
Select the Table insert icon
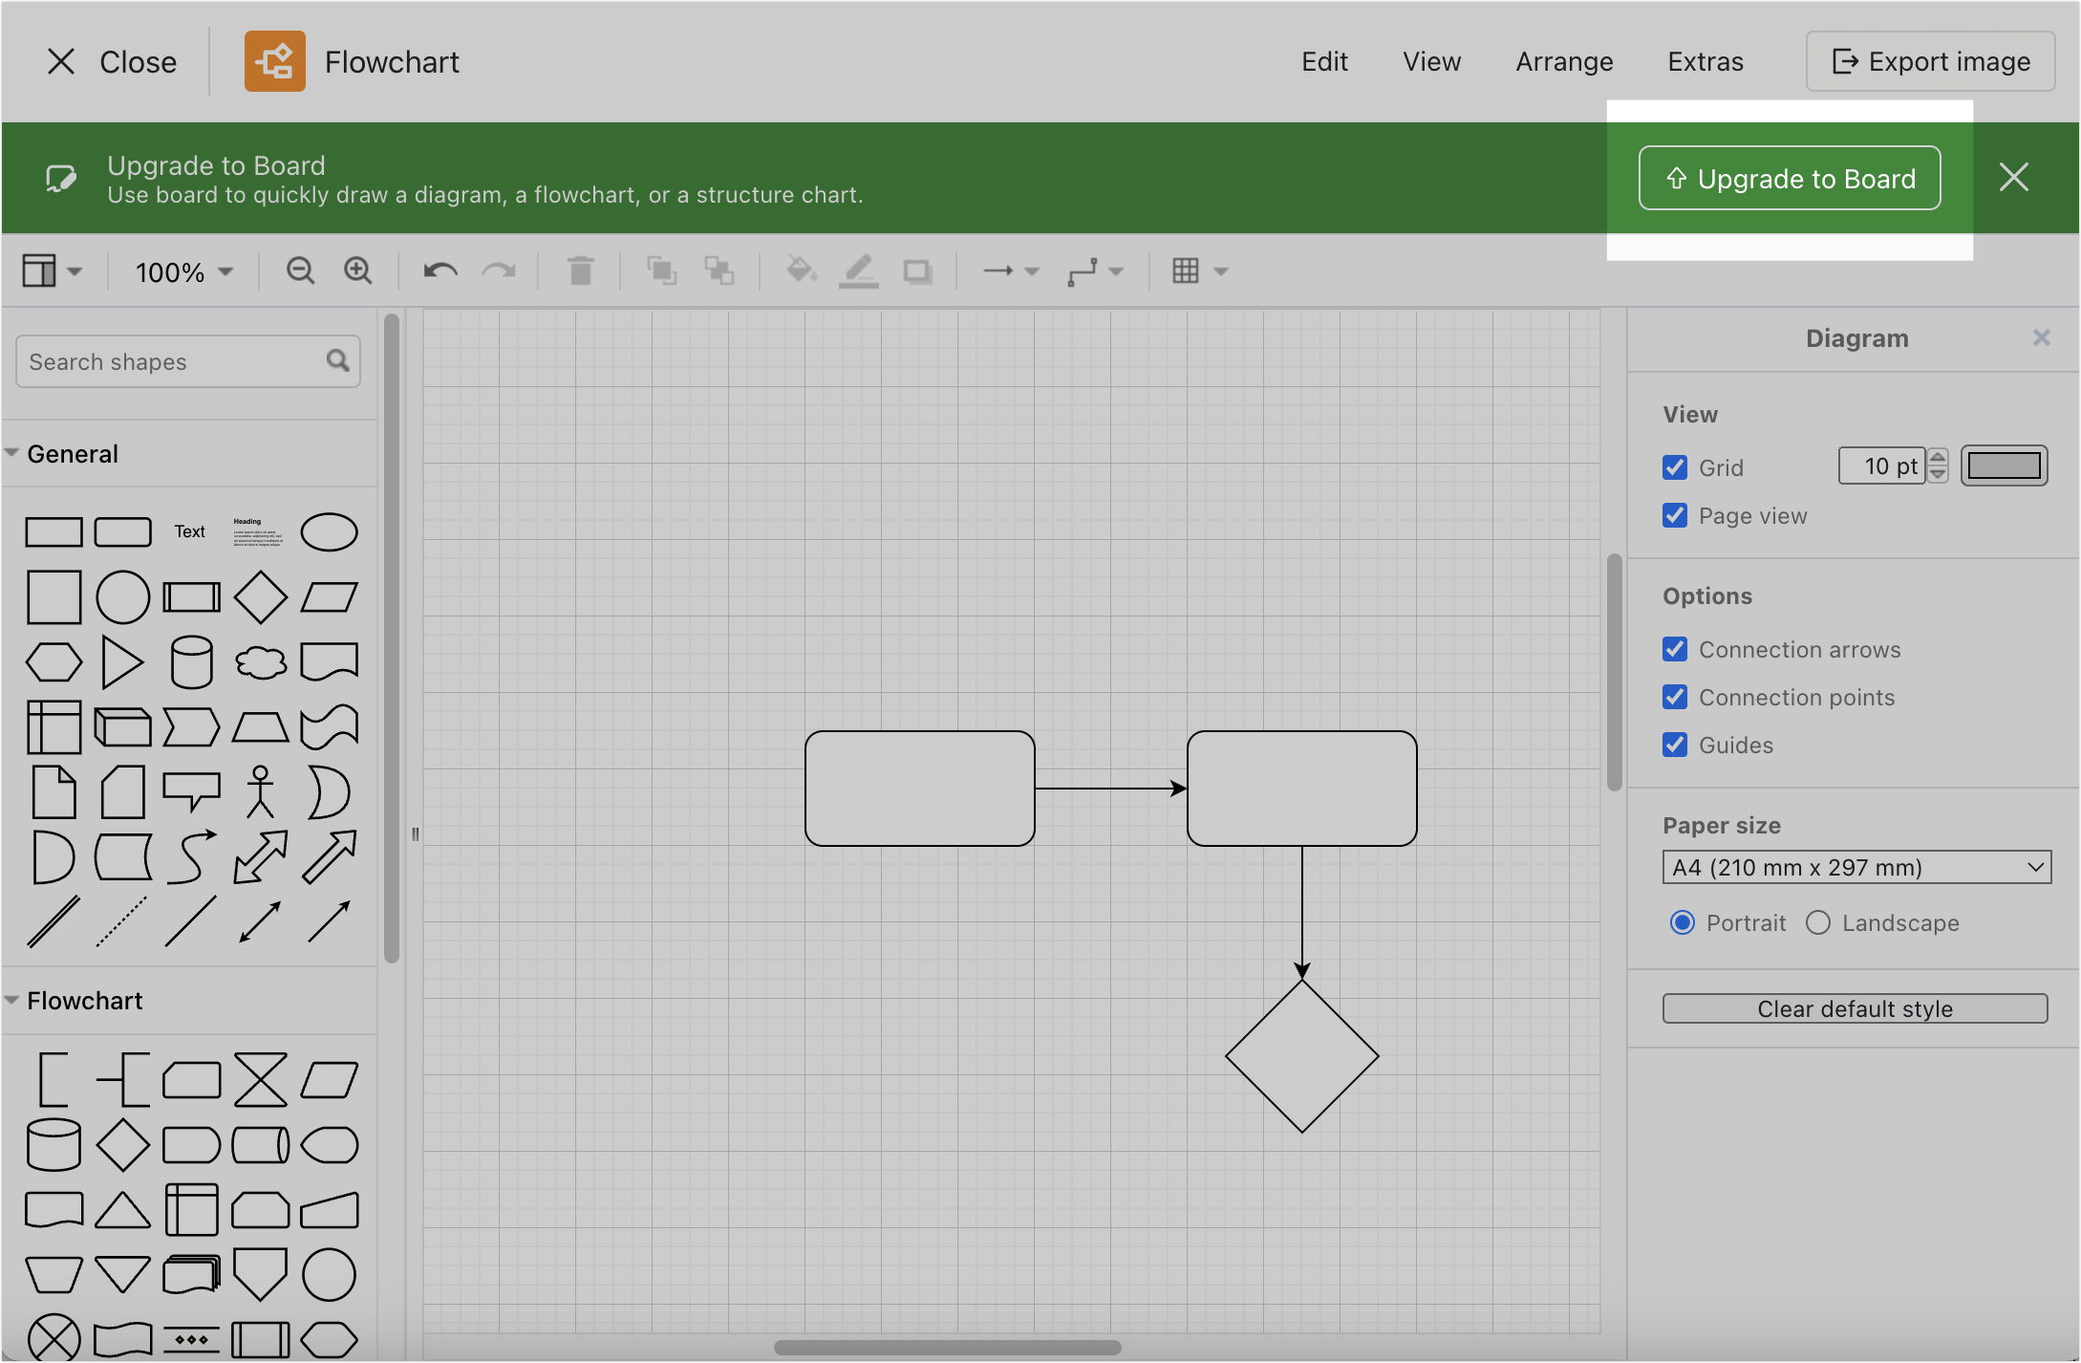(x=1186, y=270)
